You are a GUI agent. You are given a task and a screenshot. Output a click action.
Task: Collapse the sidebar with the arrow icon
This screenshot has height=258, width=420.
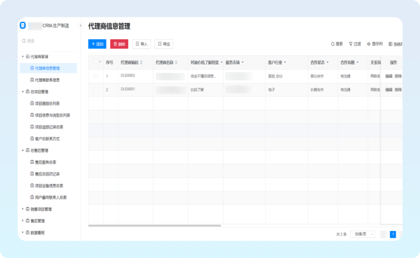(81, 25)
